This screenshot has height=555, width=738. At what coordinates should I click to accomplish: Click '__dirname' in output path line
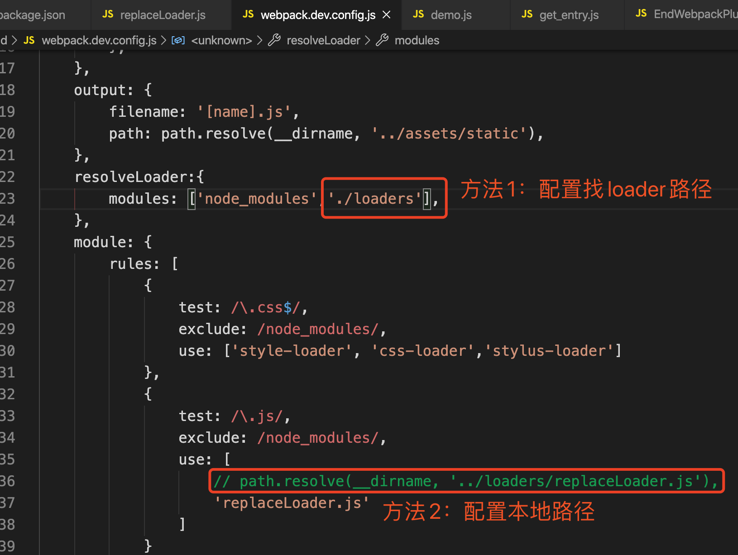click(314, 134)
